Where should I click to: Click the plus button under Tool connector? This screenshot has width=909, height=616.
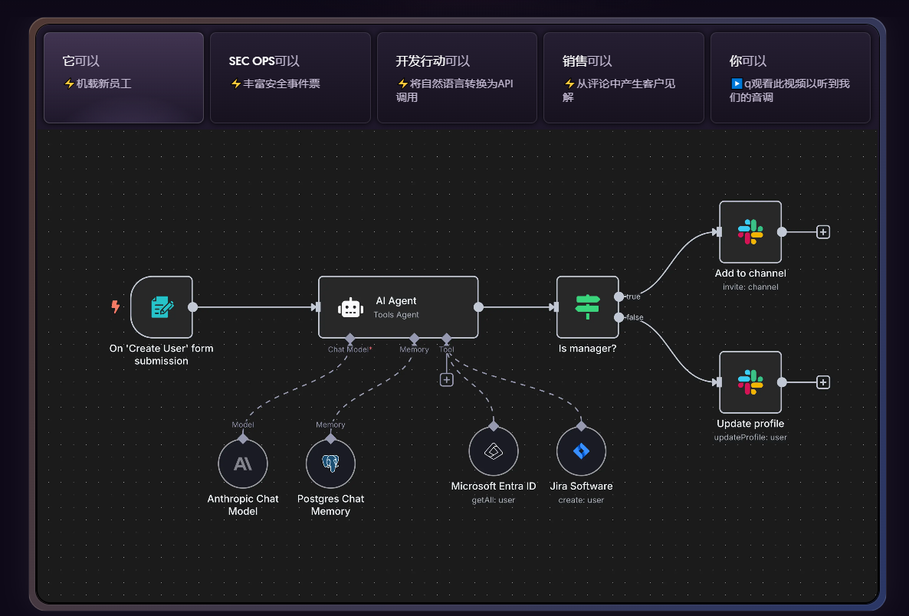click(x=447, y=379)
